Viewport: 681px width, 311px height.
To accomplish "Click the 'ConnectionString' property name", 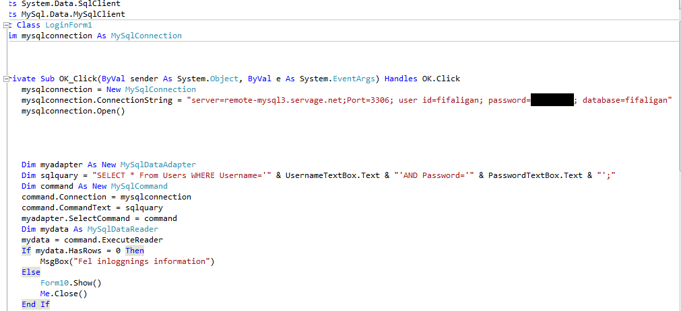I will (x=135, y=101).
